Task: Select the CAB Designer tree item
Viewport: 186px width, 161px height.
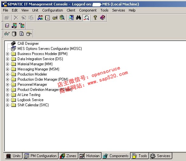Action: click(x=28, y=44)
